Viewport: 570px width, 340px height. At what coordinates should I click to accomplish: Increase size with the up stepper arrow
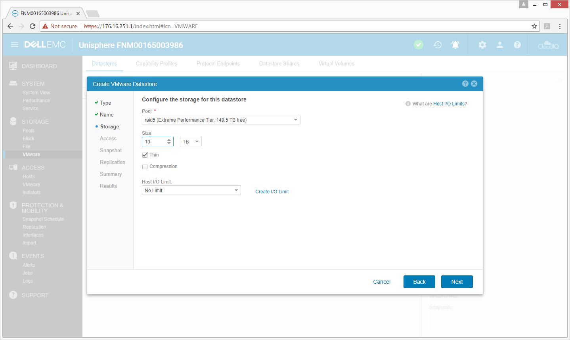[x=169, y=139]
